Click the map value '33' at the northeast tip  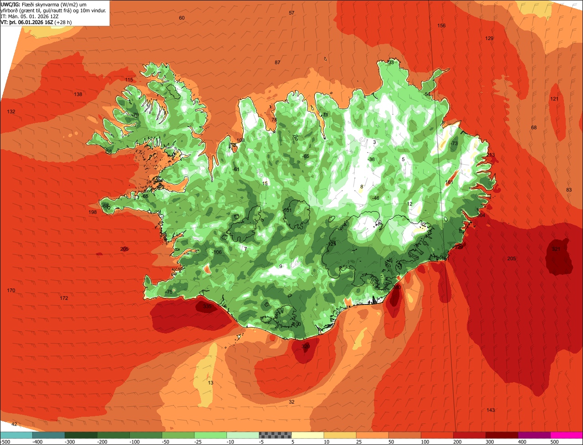click(x=391, y=63)
